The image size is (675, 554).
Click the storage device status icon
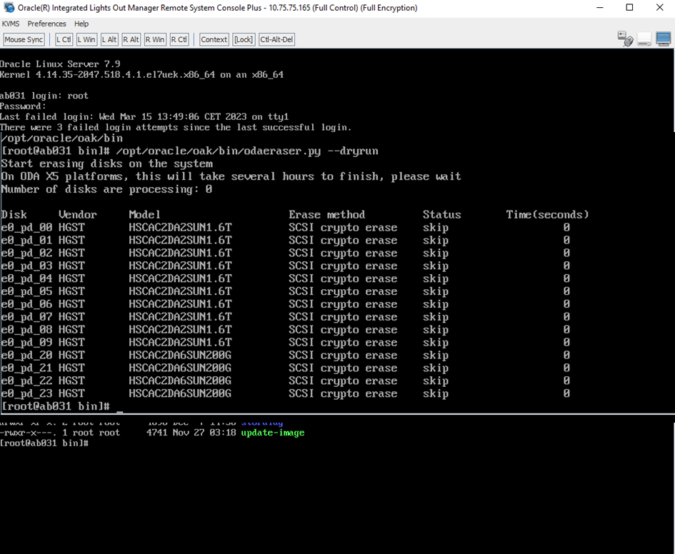[x=644, y=39]
